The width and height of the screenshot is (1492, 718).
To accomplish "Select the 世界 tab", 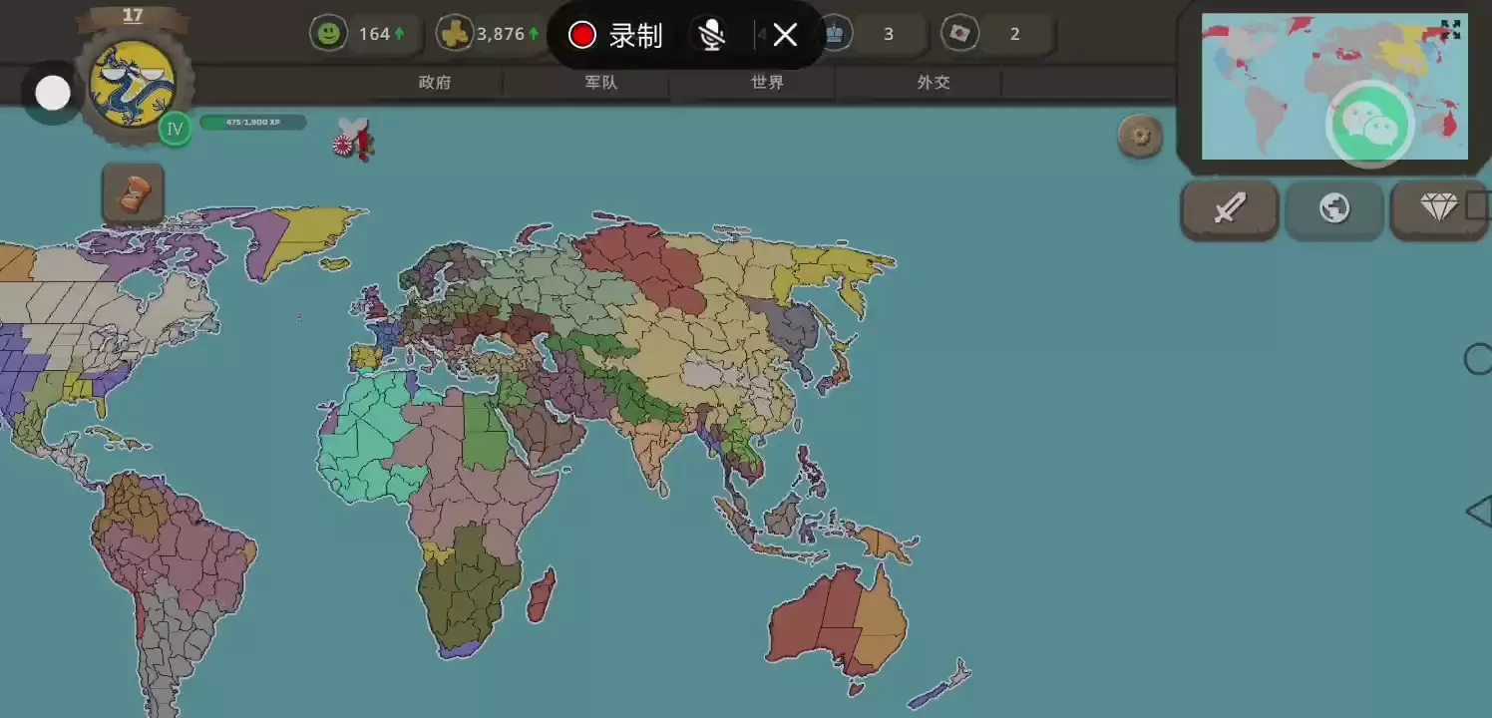I will pyautogui.click(x=768, y=83).
